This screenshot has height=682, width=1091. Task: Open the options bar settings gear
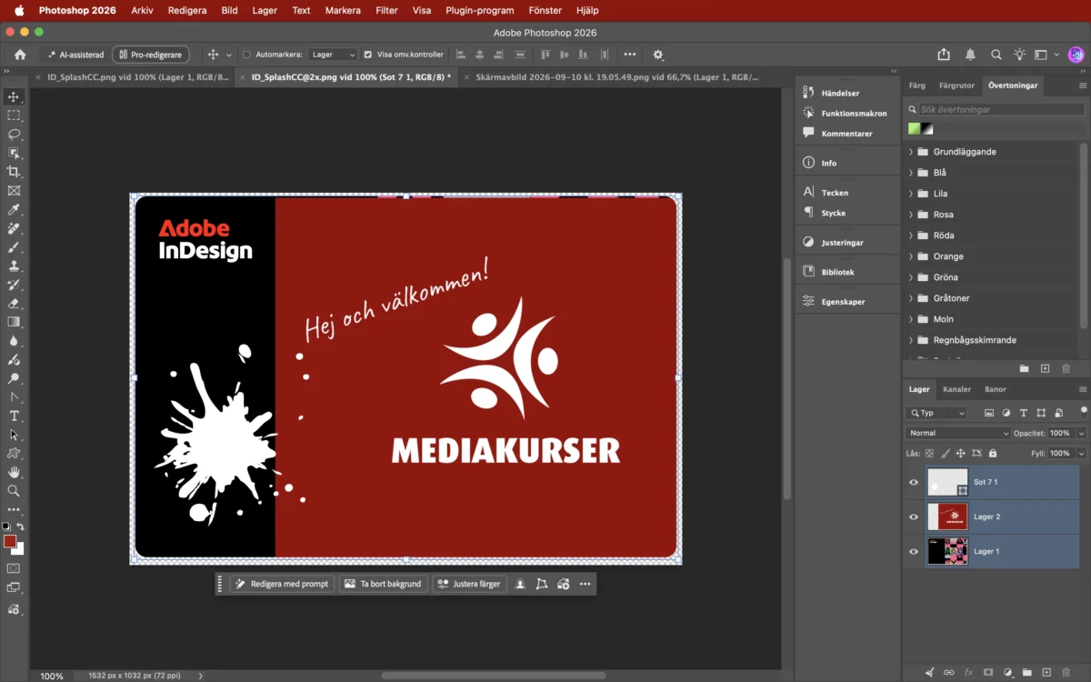click(x=658, y=55)
